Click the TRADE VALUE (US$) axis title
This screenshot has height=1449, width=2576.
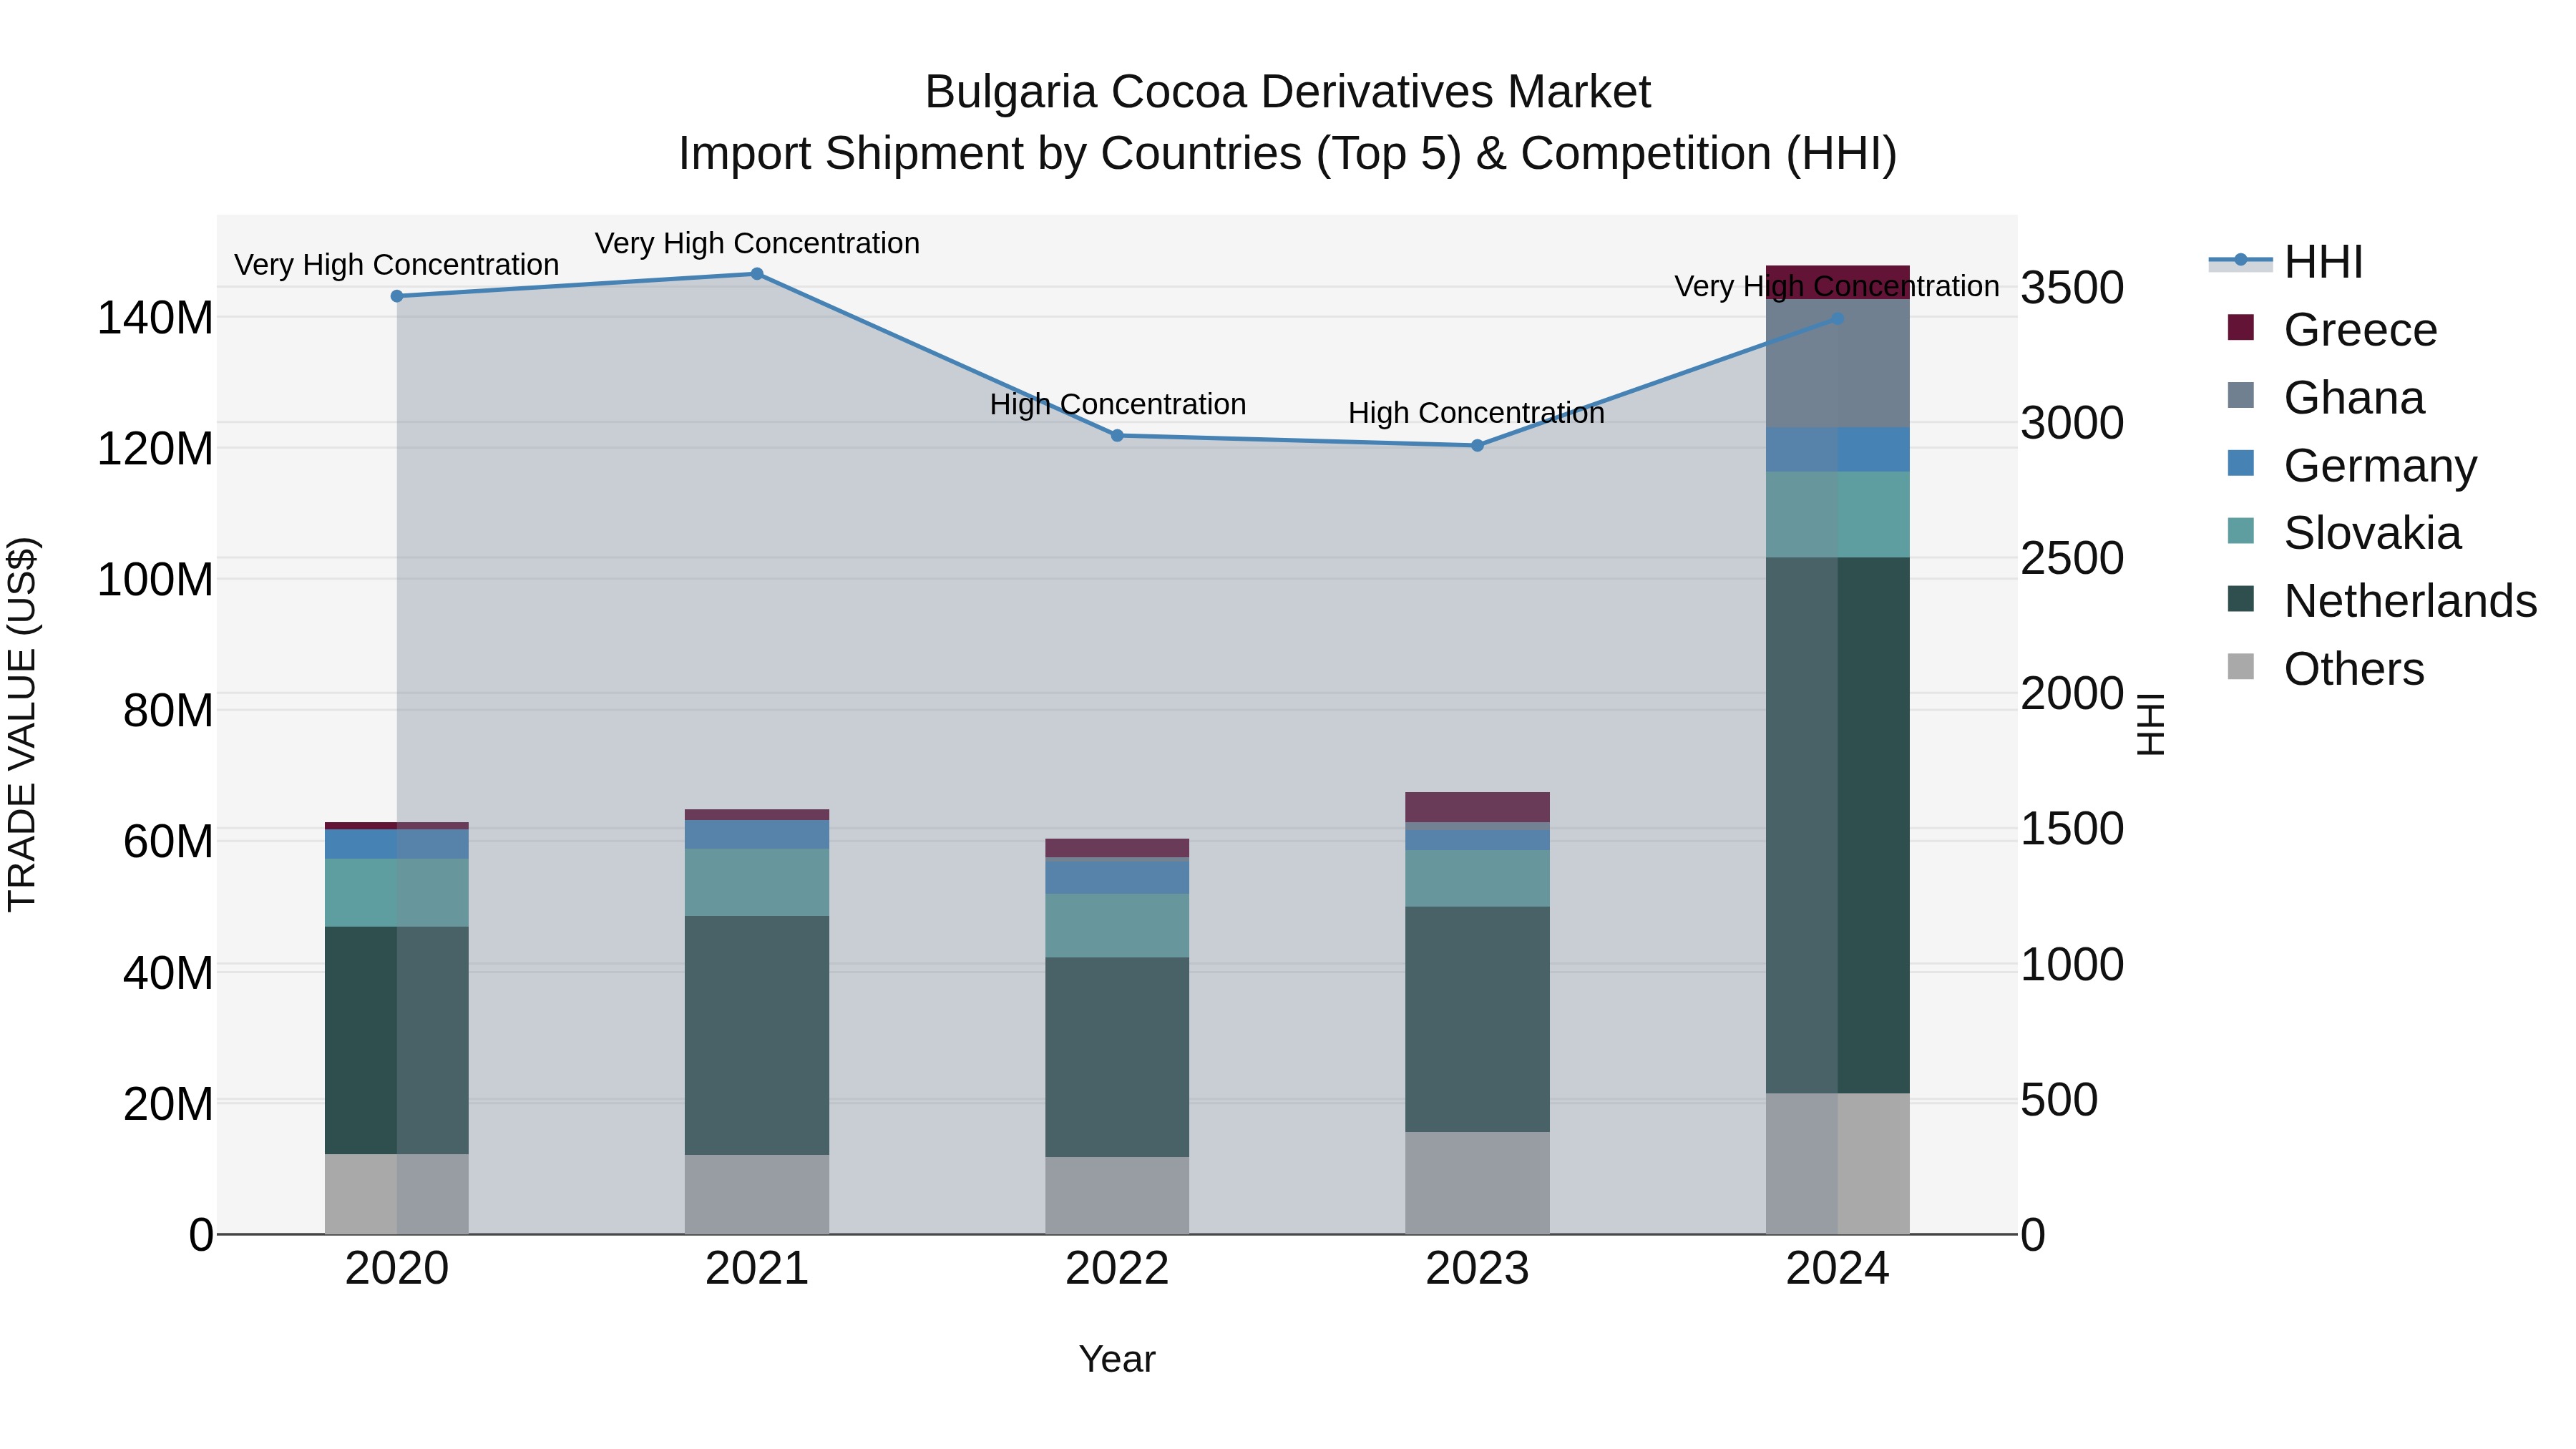(22, 724)
